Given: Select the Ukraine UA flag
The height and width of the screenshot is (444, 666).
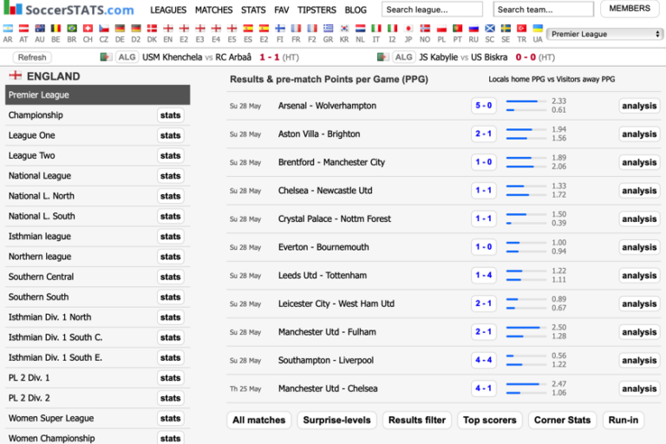Looking at the screenshot, I should click(538, 29).
